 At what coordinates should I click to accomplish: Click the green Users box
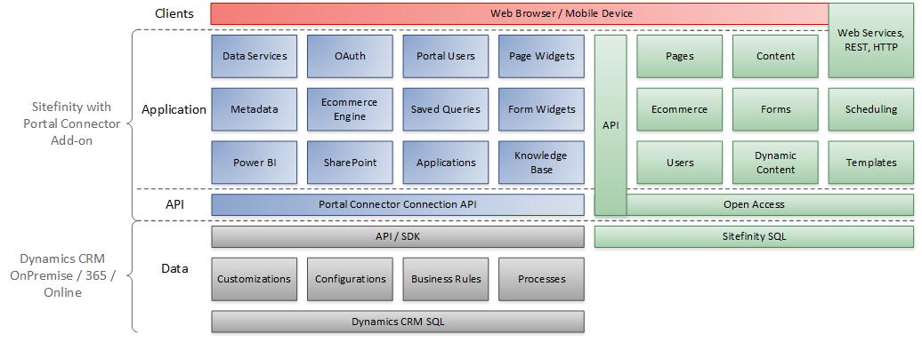click(680, 163)
